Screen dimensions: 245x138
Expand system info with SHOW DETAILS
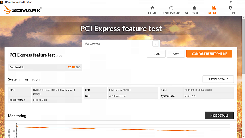pos(218,79)
